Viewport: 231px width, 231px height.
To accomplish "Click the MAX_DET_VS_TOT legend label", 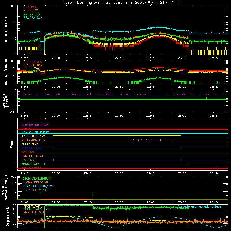I will tap(36, 212).
